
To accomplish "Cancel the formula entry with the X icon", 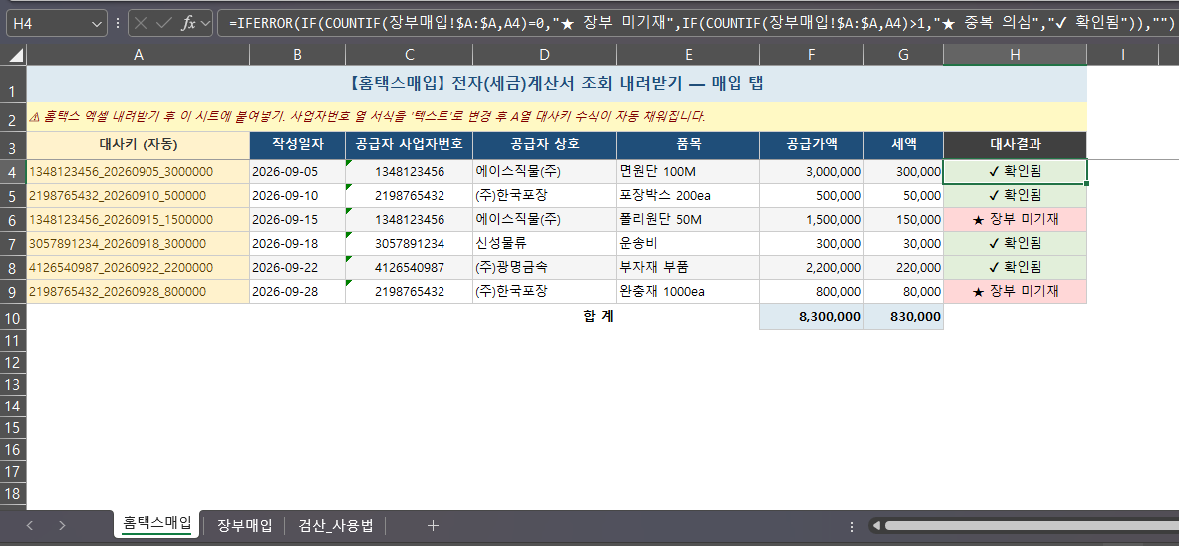I will (141, 23).
